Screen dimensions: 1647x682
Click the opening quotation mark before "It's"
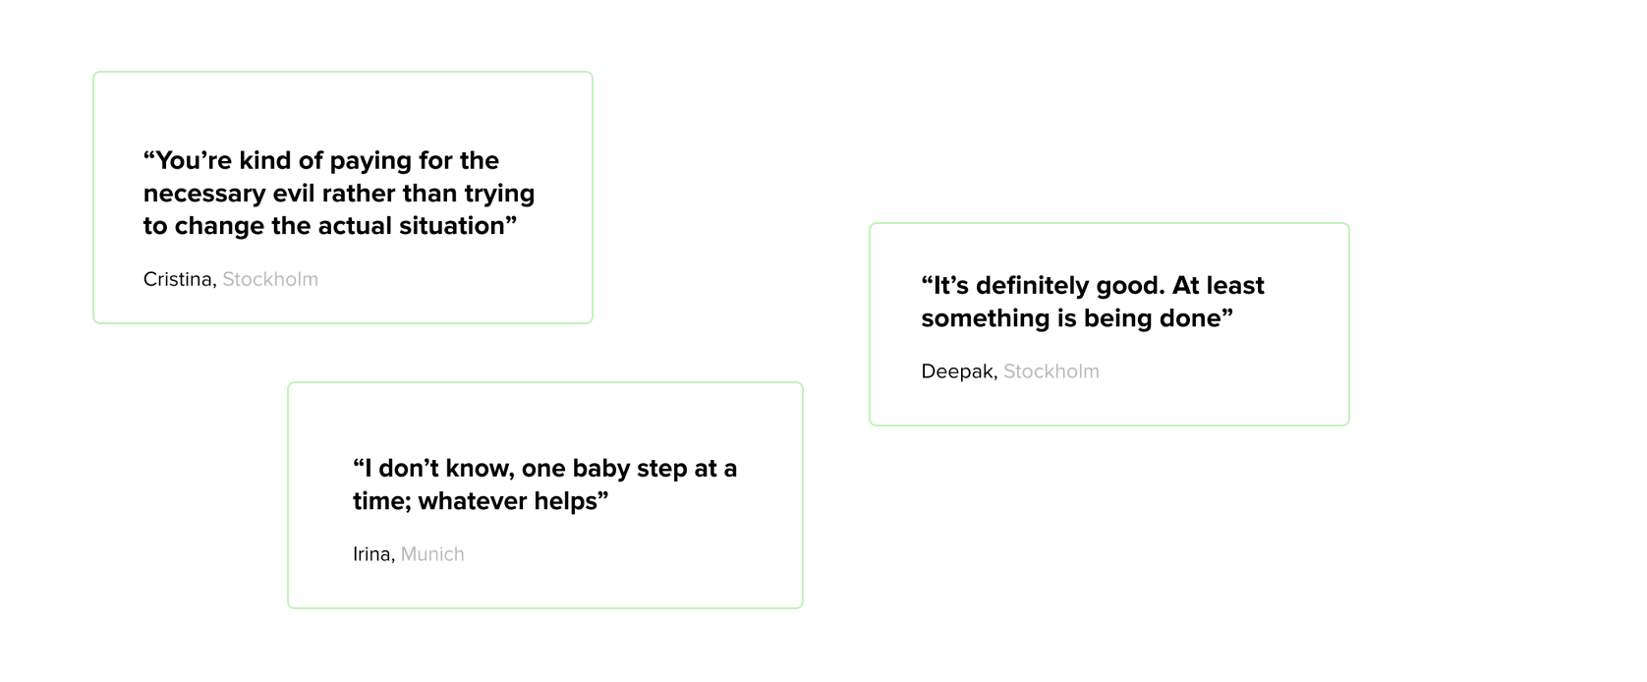[x=927, y=281]
